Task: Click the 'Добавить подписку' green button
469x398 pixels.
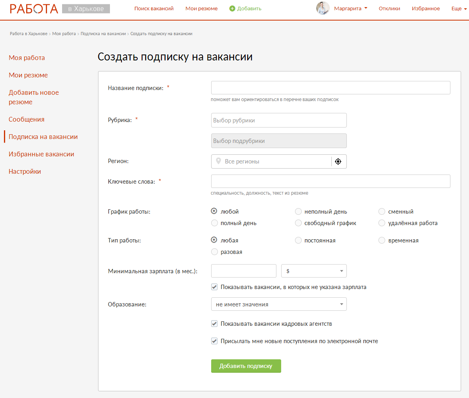Action: pos(246,366)
